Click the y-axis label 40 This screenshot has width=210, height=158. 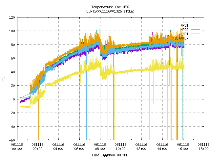13,72
